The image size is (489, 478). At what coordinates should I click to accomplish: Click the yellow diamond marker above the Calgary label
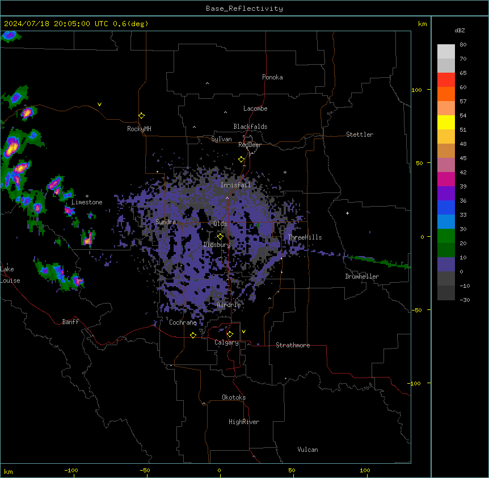pos(230,334)
